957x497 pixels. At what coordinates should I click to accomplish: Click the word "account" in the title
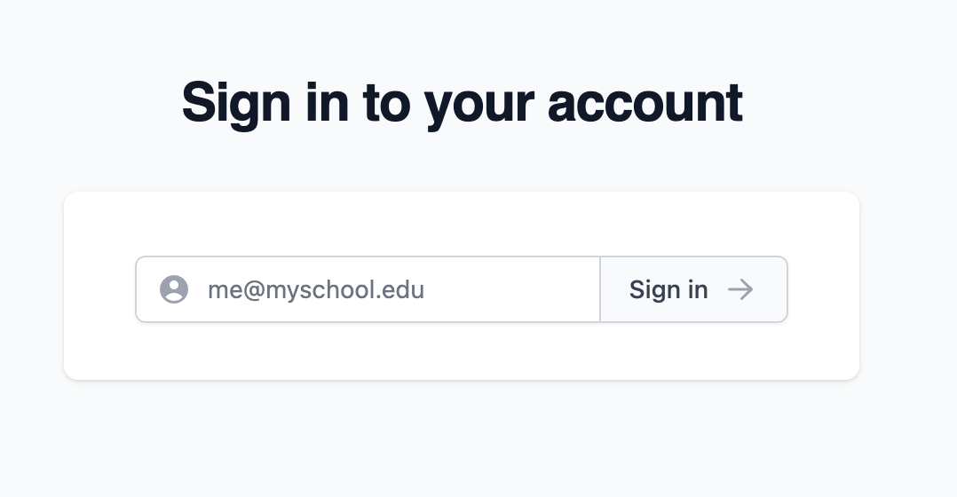click(x=645, y=103)
